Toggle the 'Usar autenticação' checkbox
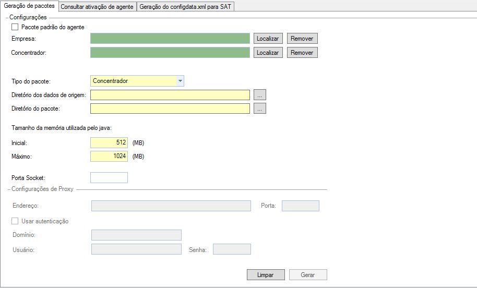The width and height of the screenshot is (477, 288). click(15, 221)
